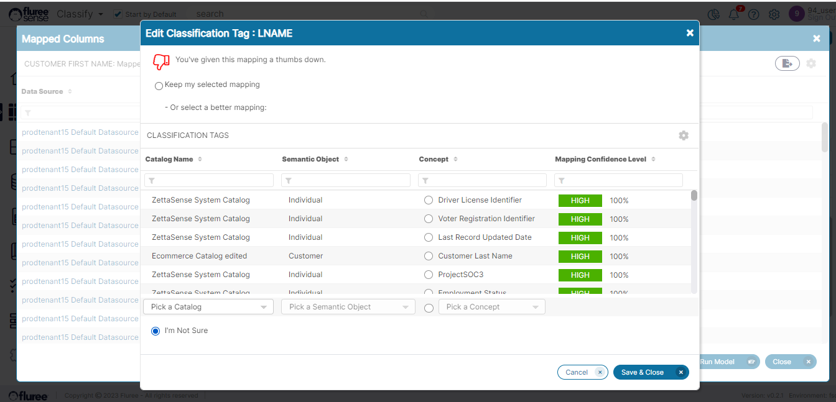Open the help question mark icon
This screenshot has height=402, width=836.
pyautogui.click(x=753, y=14)
